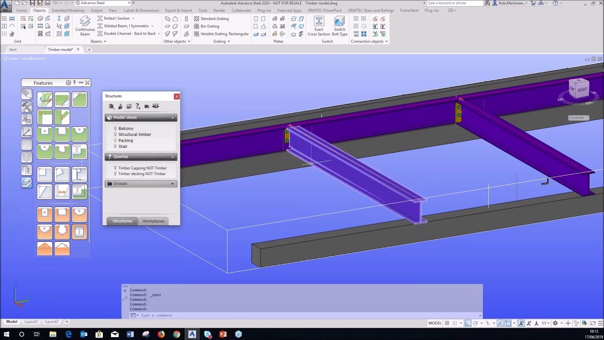Viewport: 604px width, 340px height.
Task: Select Variable Grating, Rectangular tool
Action: 221,34
